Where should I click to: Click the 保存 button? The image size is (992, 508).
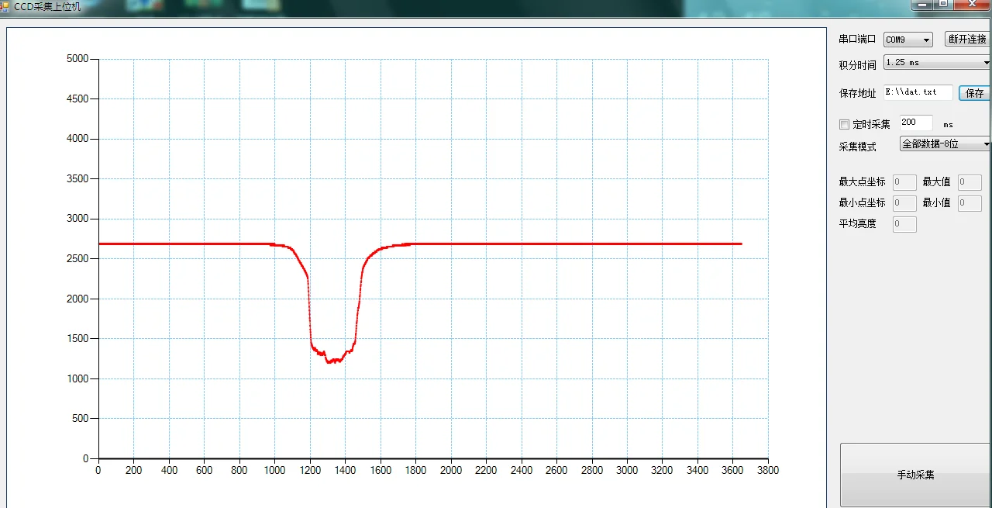coord(974,93)
